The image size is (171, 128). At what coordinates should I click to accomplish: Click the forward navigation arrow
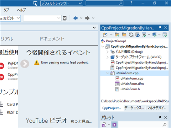(x=87, y=18)
